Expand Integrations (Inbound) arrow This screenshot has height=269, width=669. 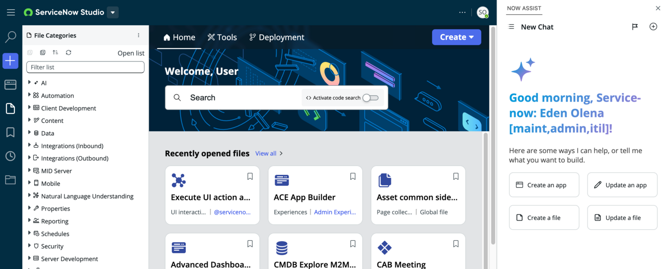(x=29, y=145)
